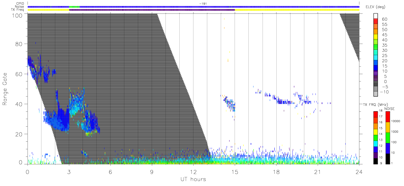Click the yellow 40–45 ELEV colour segment
404x186 pixels.
click(x=376, y=37)
